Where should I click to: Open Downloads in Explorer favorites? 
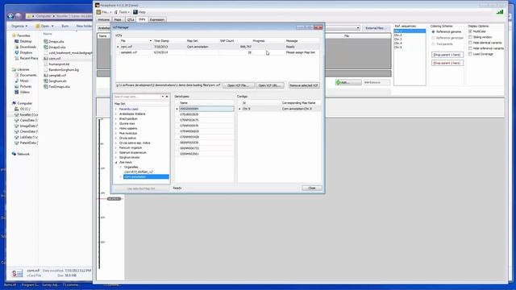click(x=27, y=47)
